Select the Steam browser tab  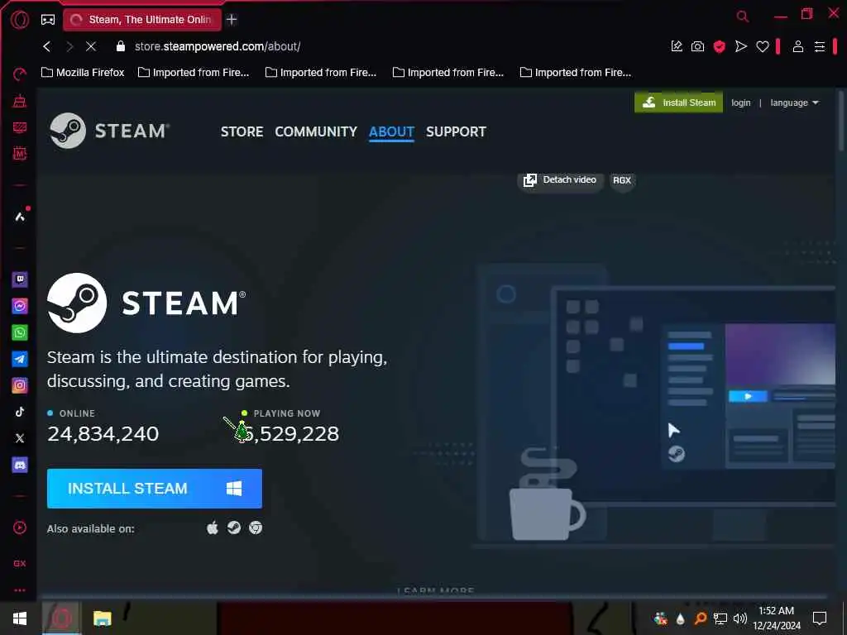[x=142, y=20]
